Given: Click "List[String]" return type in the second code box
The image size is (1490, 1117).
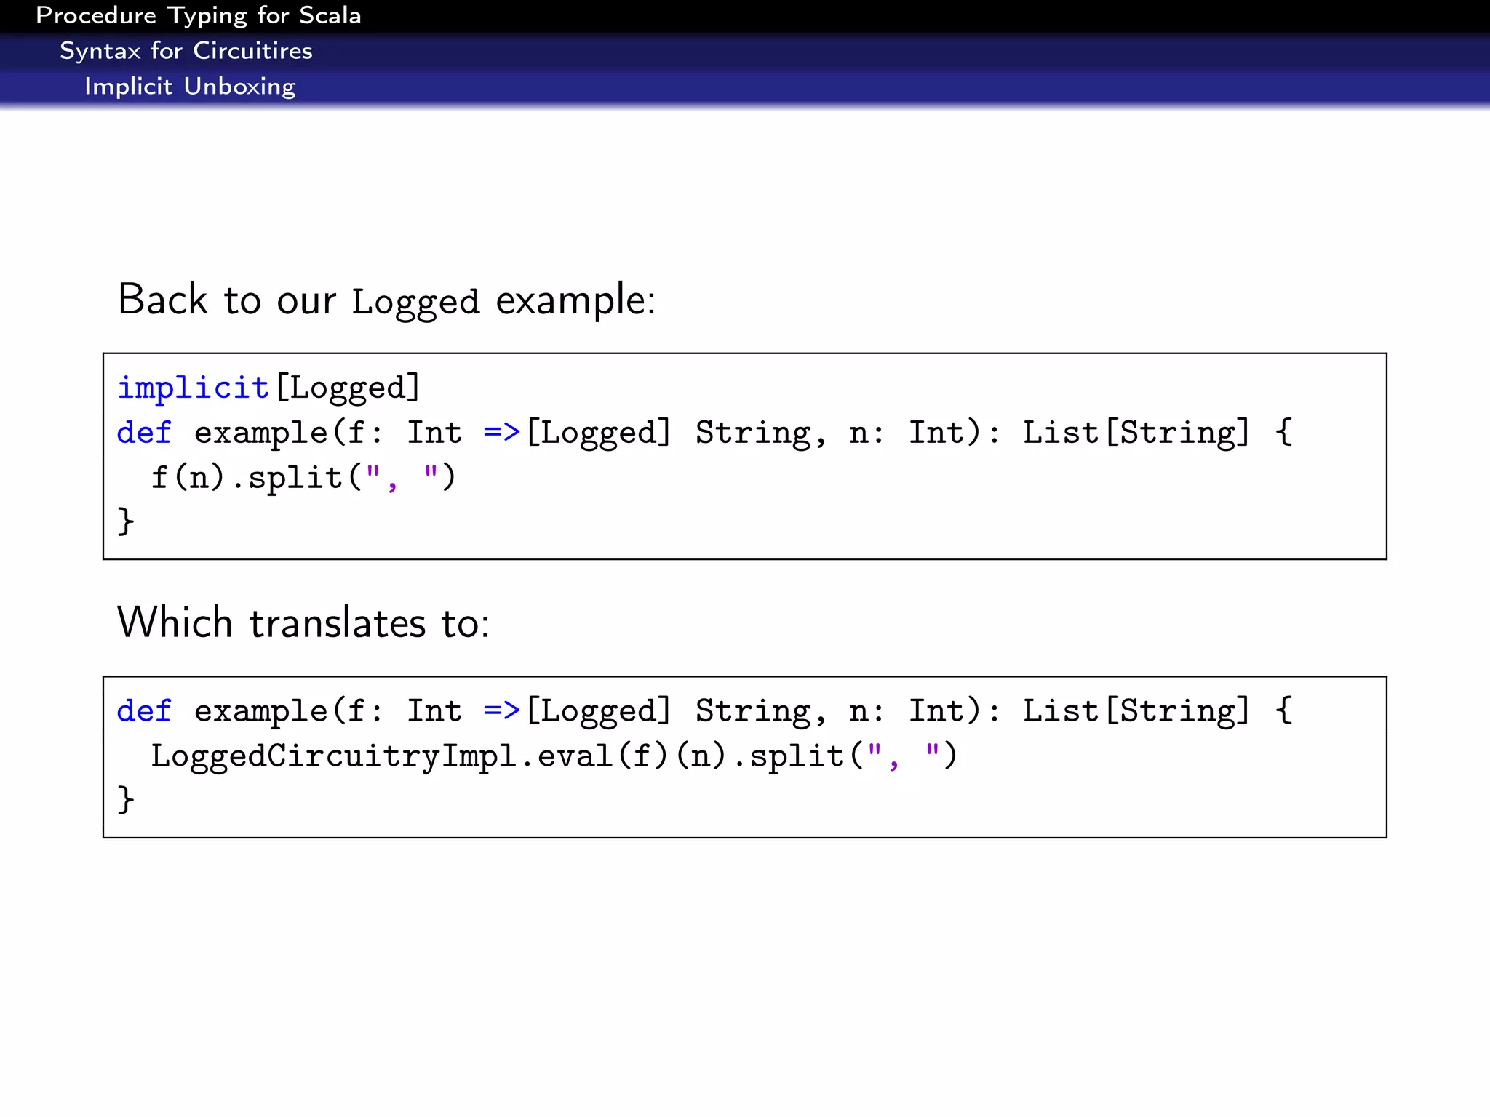Looking at the screenshot, I should (1136, 711).
